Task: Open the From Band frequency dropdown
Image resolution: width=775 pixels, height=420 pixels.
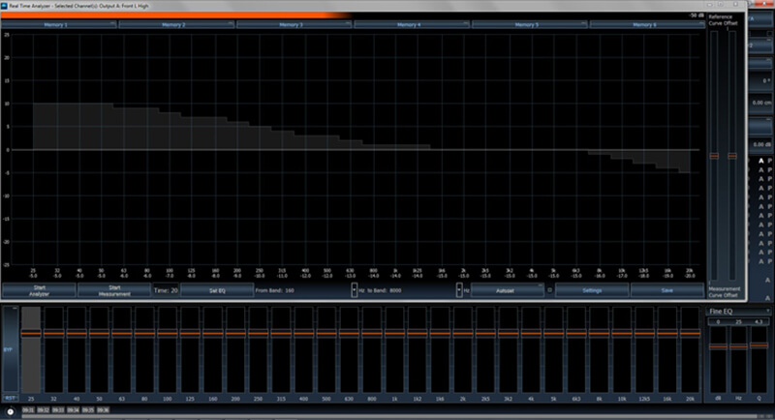Action: pyautogui.click(x=354, y=290)
